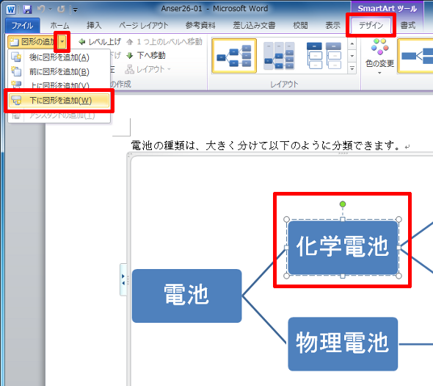Select the first hierarchy layout thumbnail

coord(234,56)
